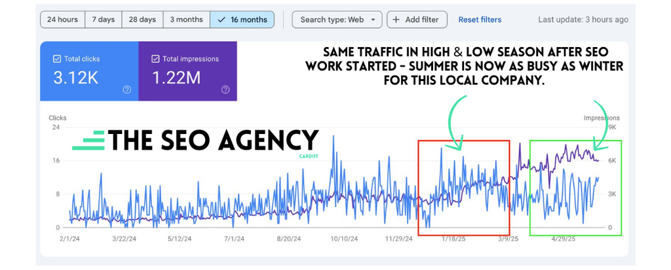Click the help icon on Total clicks card

(127, 90)
